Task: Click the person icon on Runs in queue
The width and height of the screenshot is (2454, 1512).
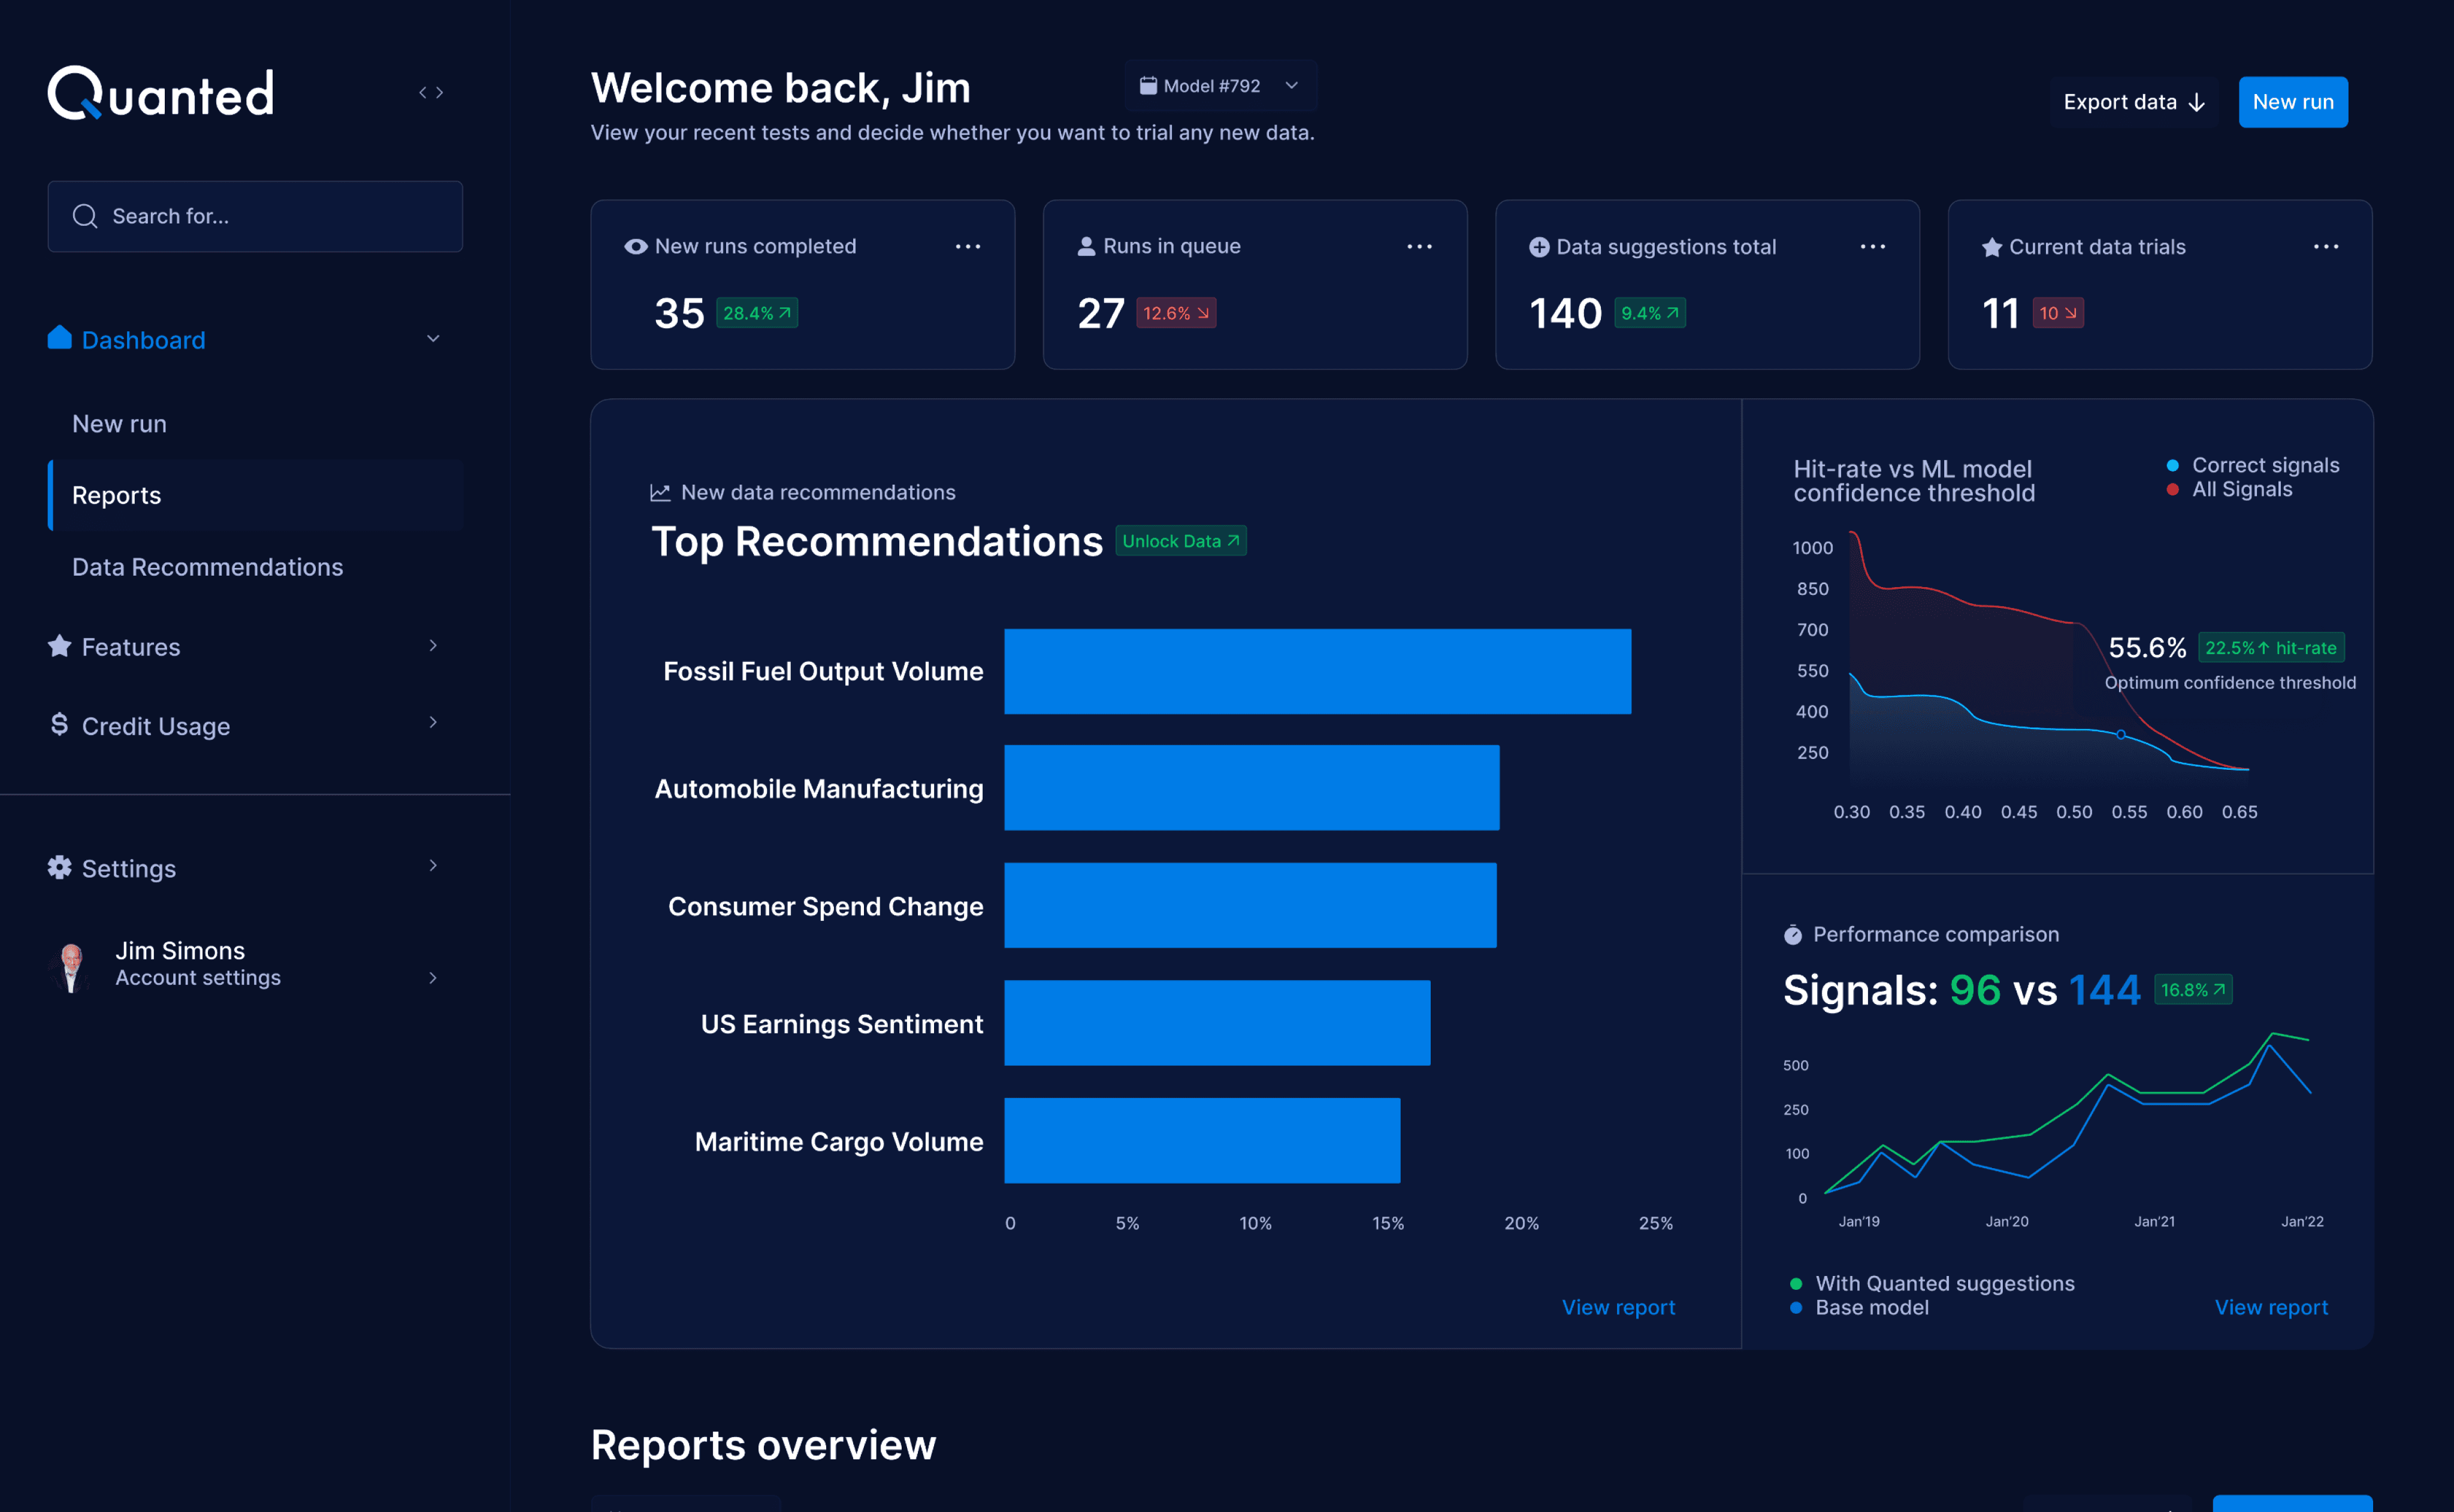Action: click(1086, 246)
